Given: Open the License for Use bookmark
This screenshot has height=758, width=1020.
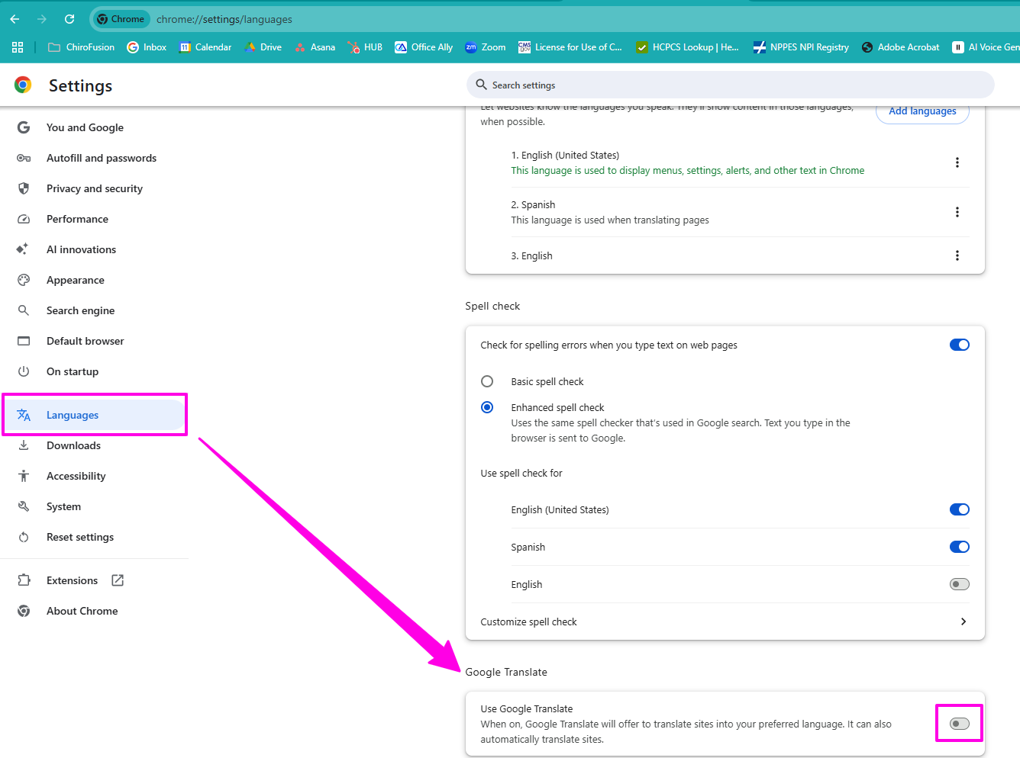Looking at the screenshot, I should pos(570,47).
